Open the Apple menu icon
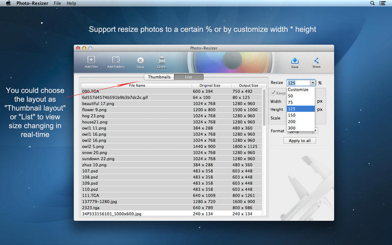This screenshot has height=245, width=392. coord(8,3)
